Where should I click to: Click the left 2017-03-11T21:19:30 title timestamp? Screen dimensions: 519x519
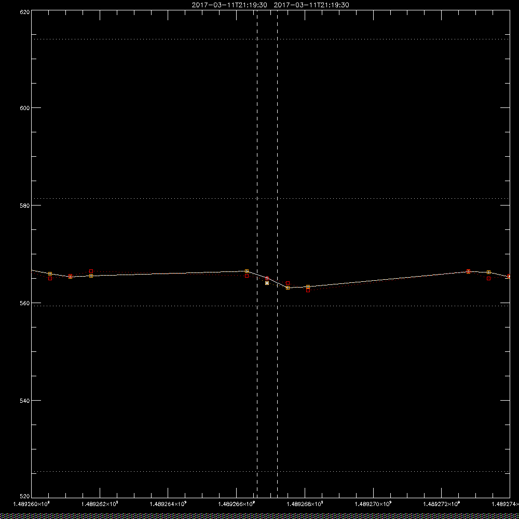(x=229, y=5)
